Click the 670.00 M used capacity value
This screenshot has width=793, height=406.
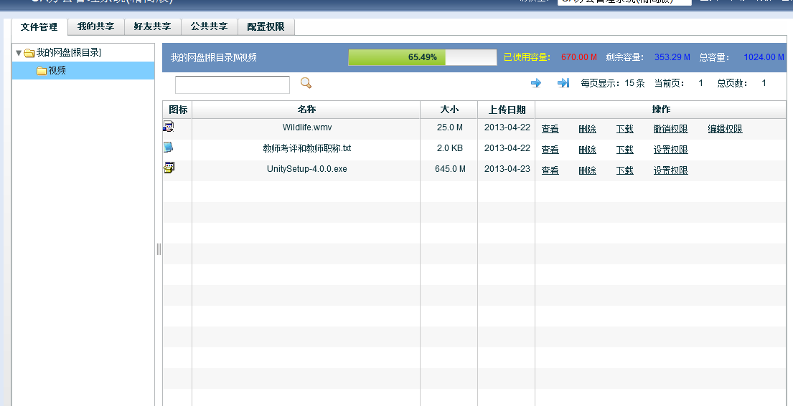[579, 57]
